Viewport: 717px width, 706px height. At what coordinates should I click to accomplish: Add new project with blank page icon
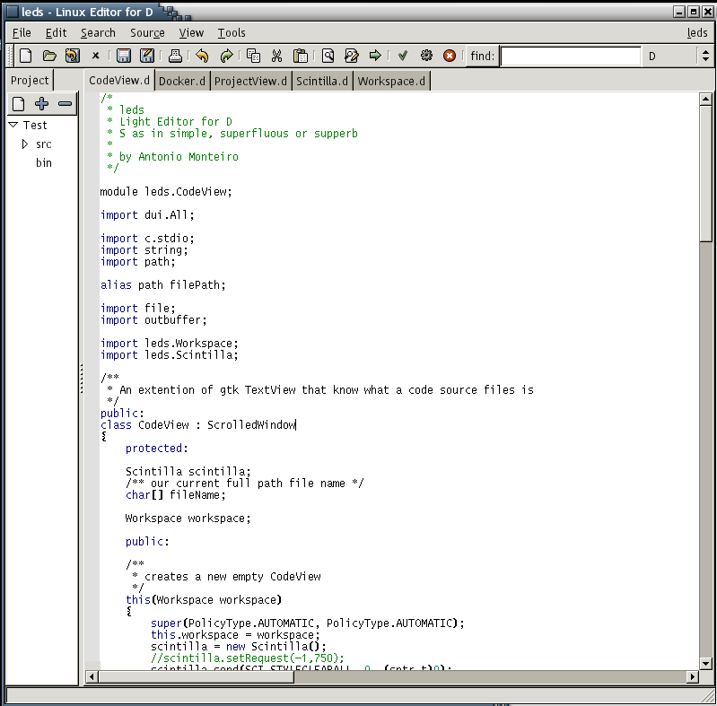click(18, 104)
